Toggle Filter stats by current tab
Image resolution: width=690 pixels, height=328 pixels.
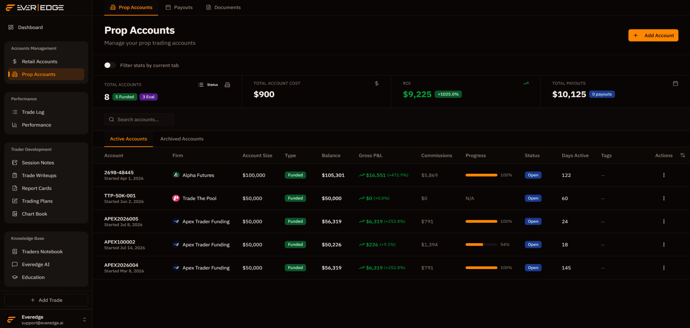[x=110, y=65]
